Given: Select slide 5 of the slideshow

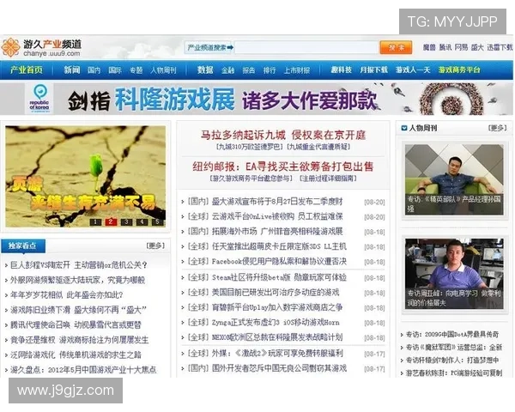Looking at the screenshot, I should coord(157,221).
